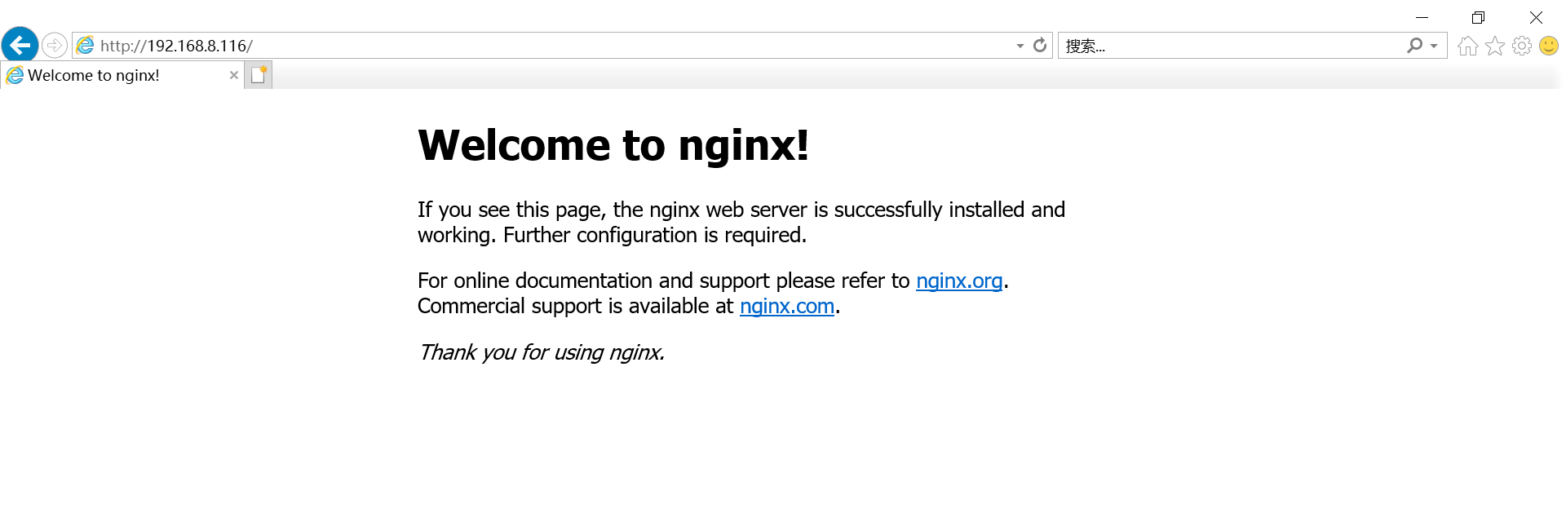This screenshot has width=1566, height=513.
Task: Click 'Commercial support is available at' text
Action: click(x=576, y=306)
